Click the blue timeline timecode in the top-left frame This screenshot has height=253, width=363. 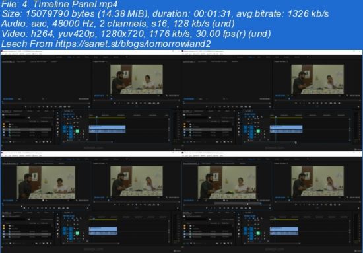tap(69, 114)
